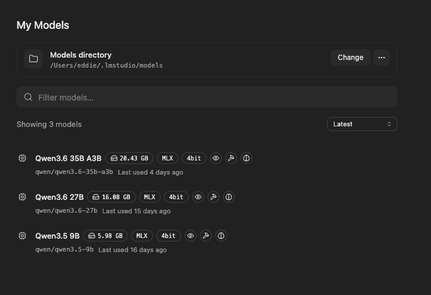The height and width of the screenshot is (295, 431).
Task: Click reasoning brain icon on Qwen3.5 9B
Action: pyautogui.click(x=221, y=236)
